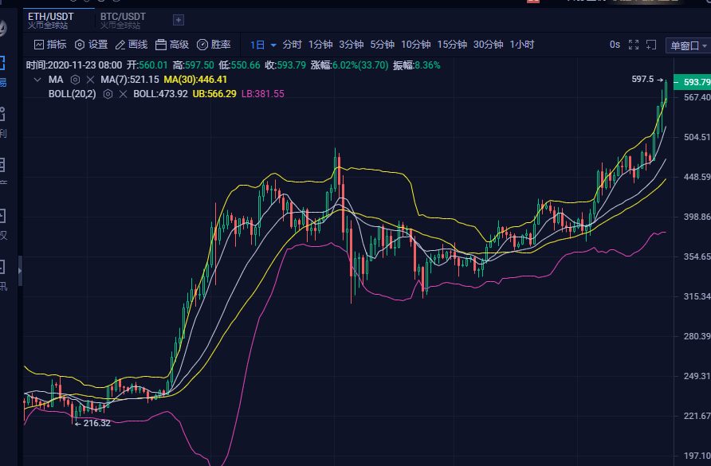Click the green 593.79 current price tag
The width and height of the screenshot is (711, 466).
pyautogui.click(x=693, y=82)
